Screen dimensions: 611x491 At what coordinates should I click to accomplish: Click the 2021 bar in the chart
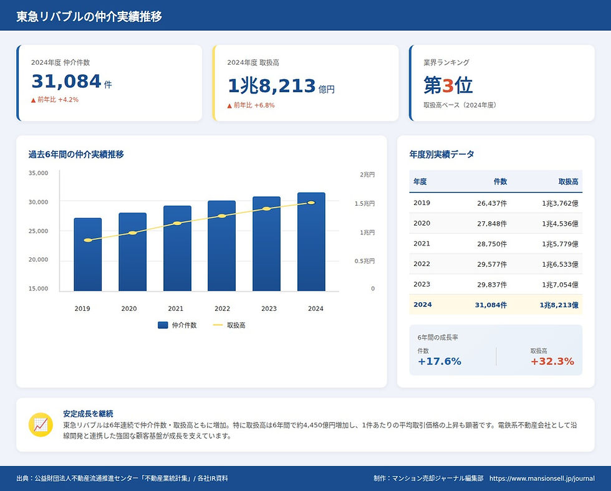coord(177,248)
